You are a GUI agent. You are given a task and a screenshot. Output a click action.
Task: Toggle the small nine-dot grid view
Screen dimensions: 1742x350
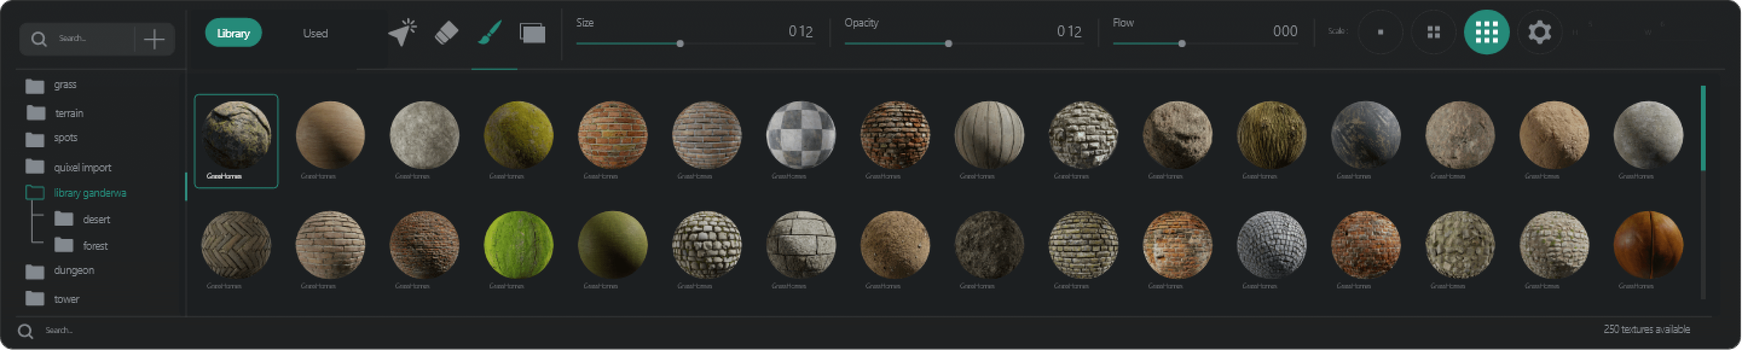pos(1487,32)
